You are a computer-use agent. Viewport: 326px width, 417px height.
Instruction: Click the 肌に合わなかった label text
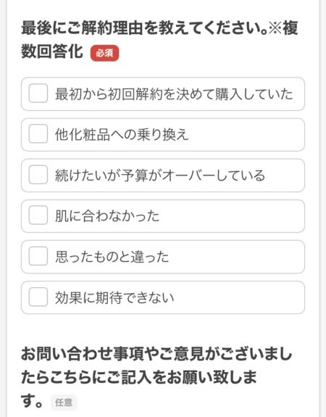coord(107,216)
